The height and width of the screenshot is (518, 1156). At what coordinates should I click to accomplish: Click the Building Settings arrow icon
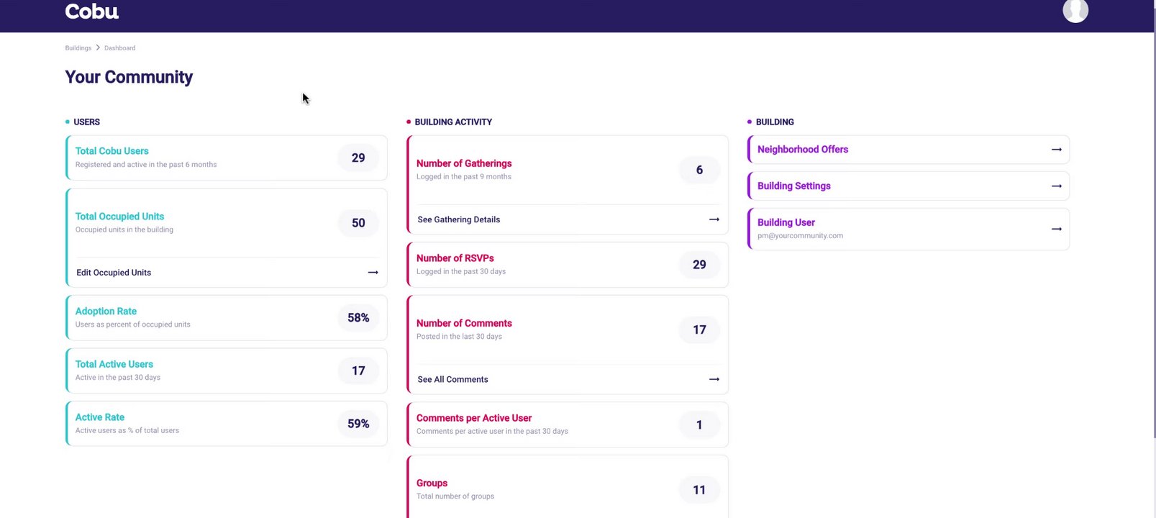[1056, 186]
